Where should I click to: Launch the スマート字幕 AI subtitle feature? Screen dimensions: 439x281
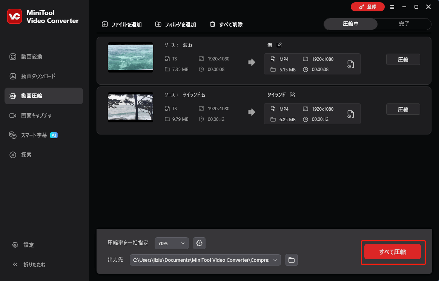(32, 135)
